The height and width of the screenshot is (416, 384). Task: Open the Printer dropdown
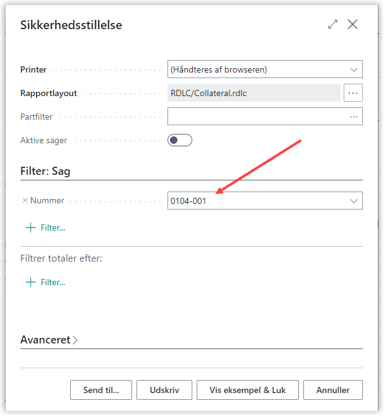(x=354, y=69)
